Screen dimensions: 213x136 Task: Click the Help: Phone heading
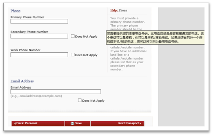pos(118,11)
